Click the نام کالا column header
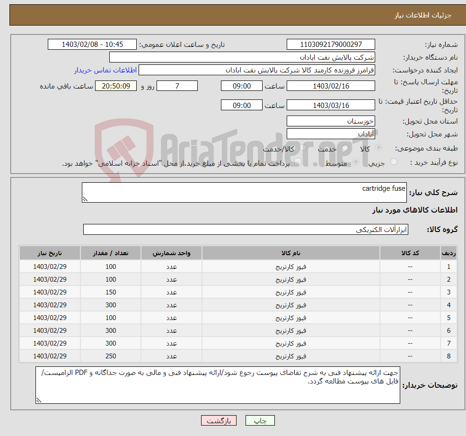 pos(291,253)
